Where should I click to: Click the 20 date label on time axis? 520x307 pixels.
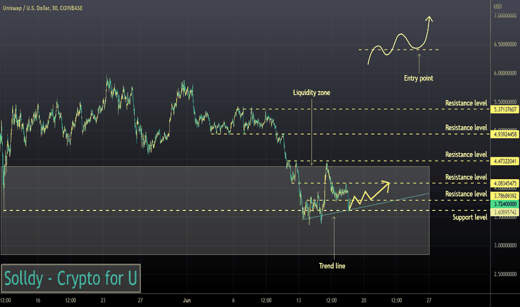click(x=363, y=300)
